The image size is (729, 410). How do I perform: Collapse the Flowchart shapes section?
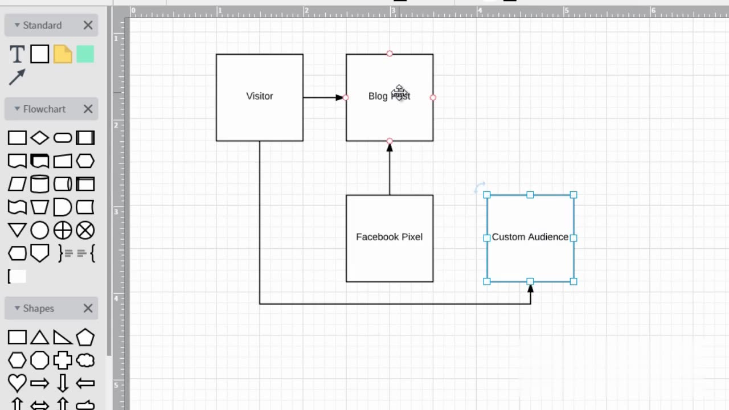point(17,109)
